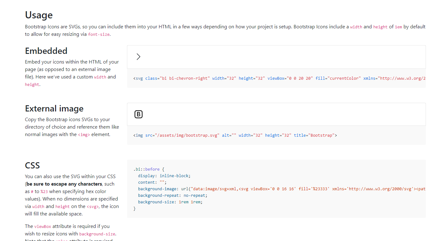Click the 1em inline code snippet

point(398,27)
